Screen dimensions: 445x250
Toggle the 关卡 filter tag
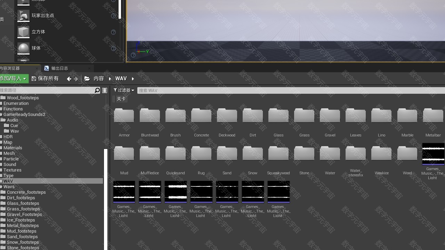[x=121, y=99]
